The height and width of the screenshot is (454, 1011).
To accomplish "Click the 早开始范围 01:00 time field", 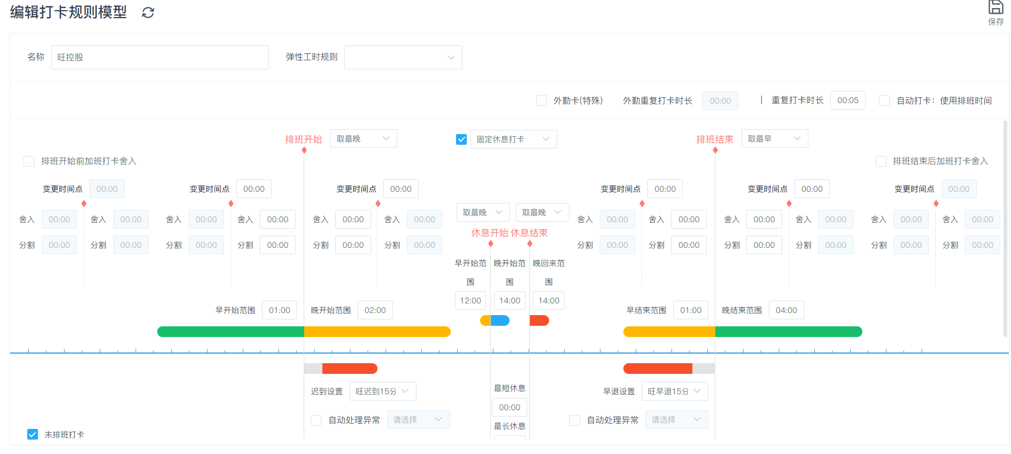I will pos(279,310).
